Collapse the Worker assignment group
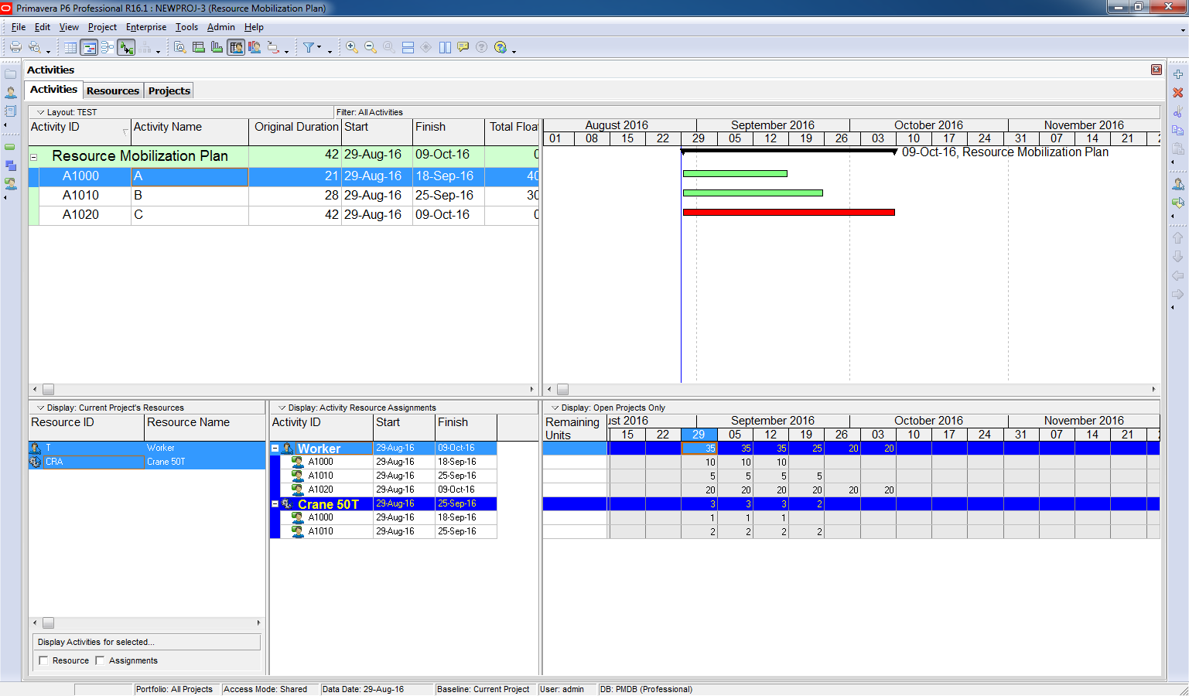 click(x=275, y=449)
